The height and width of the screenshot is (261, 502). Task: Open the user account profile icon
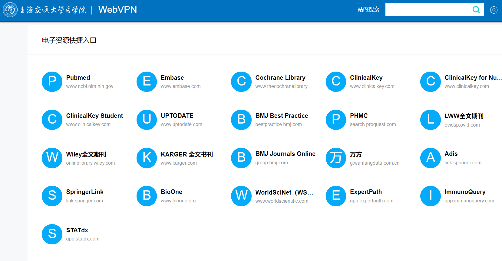coord(494,10)
